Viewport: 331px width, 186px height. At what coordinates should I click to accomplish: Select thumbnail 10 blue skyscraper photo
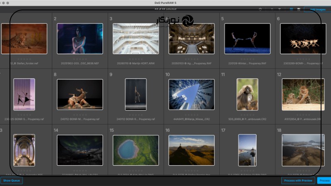(192, 94)
